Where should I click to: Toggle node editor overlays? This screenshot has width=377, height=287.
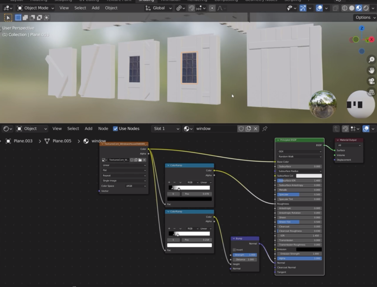click(366, 129)
